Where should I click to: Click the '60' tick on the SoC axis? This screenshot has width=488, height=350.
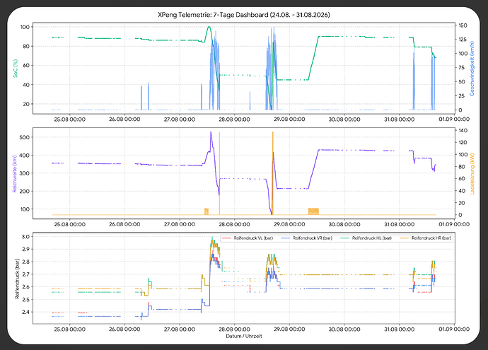(26, 66)
